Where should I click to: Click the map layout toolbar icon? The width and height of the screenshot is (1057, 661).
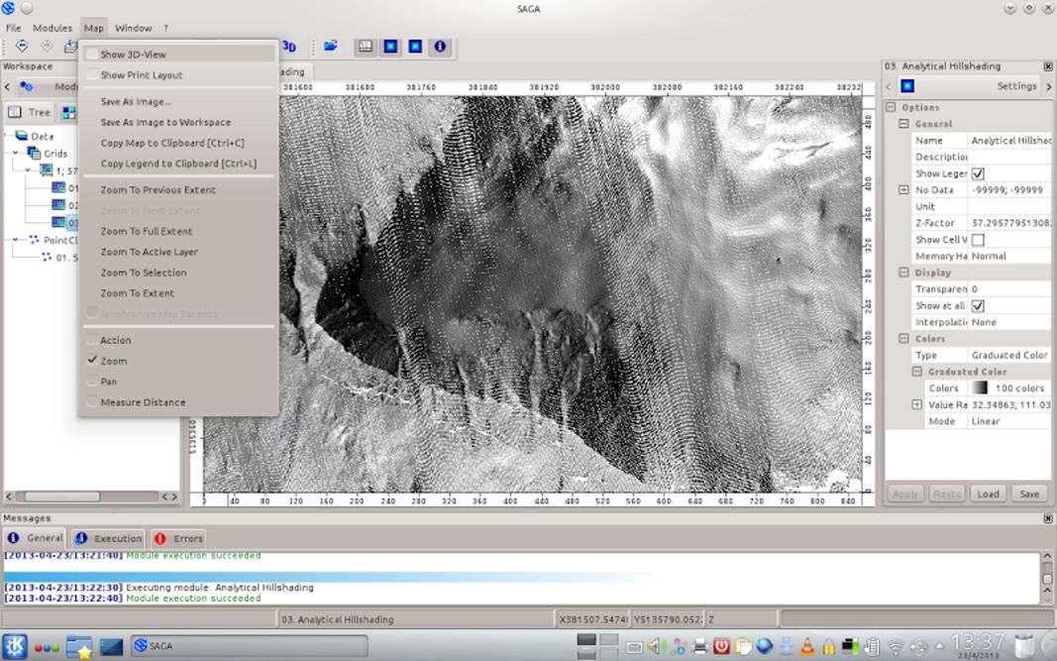pos(366,47)
